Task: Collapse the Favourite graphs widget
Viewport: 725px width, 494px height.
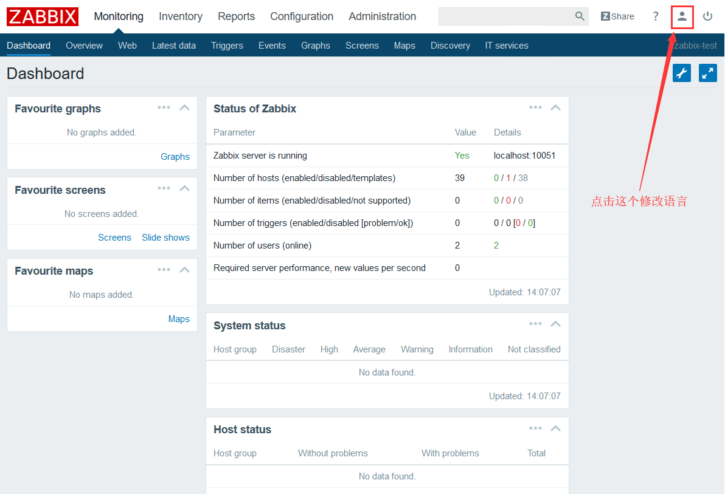Action: tap(184, 108)
